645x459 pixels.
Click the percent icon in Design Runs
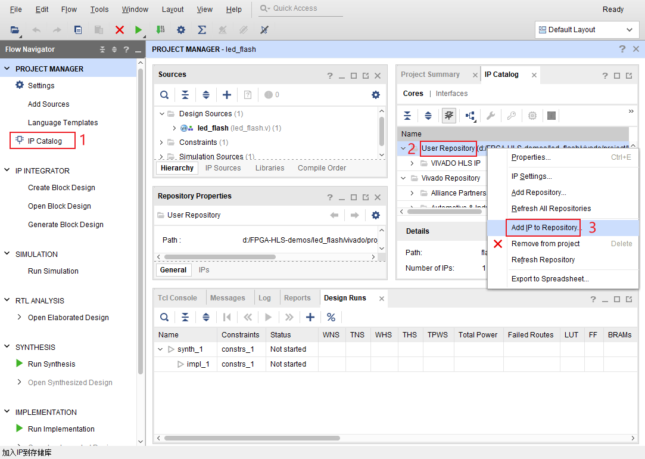pos(331,317)
